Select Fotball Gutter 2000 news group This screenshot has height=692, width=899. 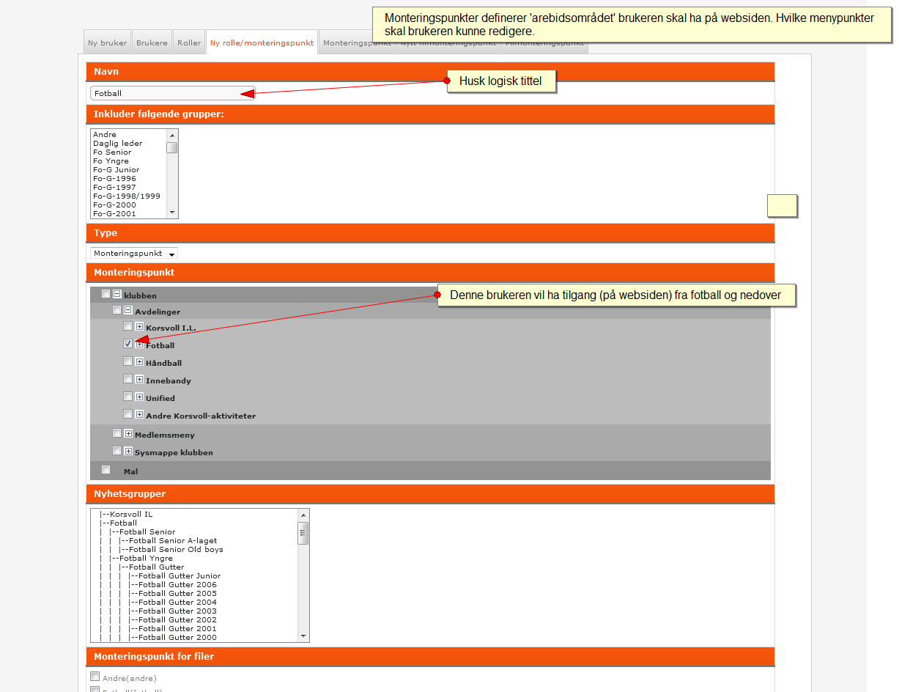[158, 638]
